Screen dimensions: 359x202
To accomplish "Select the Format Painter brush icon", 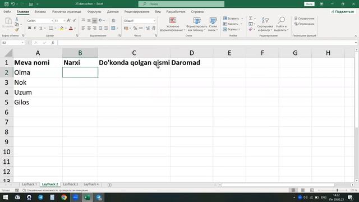I will click(x=17, y=30).
